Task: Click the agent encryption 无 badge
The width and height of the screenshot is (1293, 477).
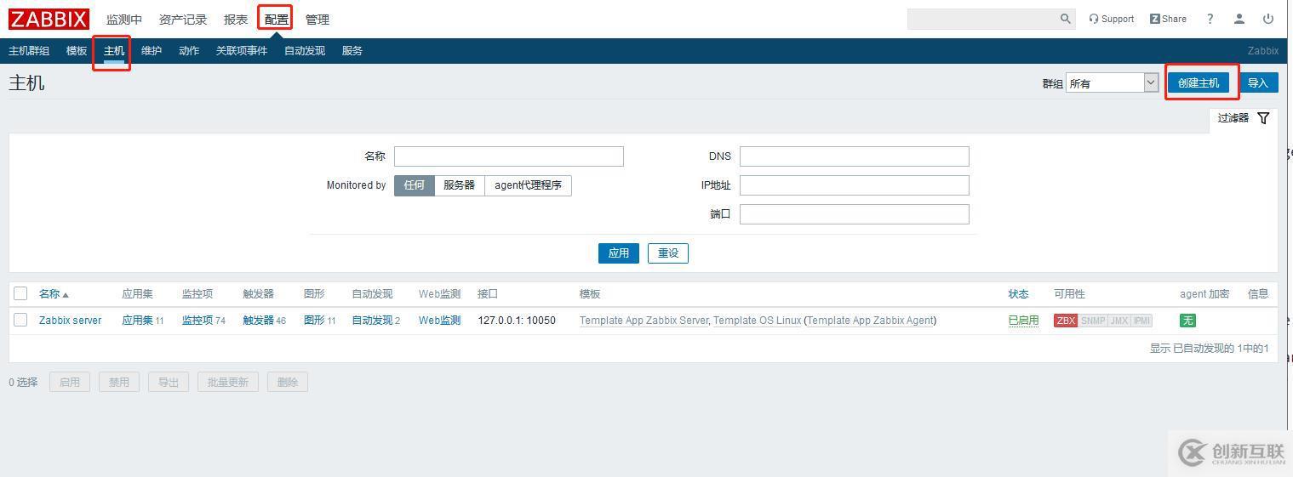Action: point(1187,321)
